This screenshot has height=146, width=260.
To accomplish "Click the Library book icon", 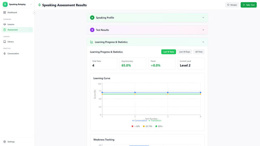I will (5, 42).
